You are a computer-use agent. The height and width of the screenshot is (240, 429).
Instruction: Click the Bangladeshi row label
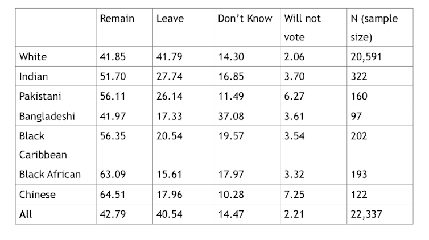coord(47,116)
